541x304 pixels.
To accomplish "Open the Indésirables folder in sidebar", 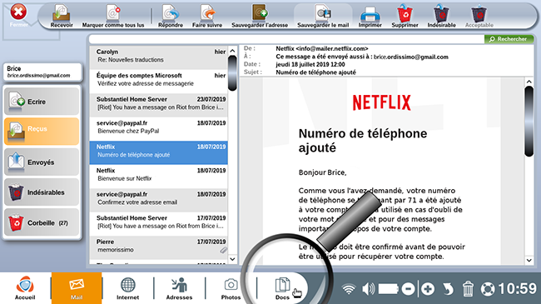I will tap(42, 192).
